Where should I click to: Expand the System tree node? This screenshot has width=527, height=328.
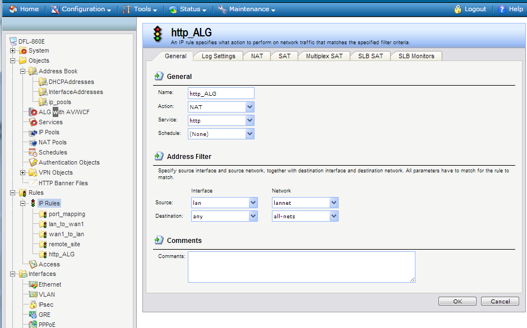click(13, 51)
